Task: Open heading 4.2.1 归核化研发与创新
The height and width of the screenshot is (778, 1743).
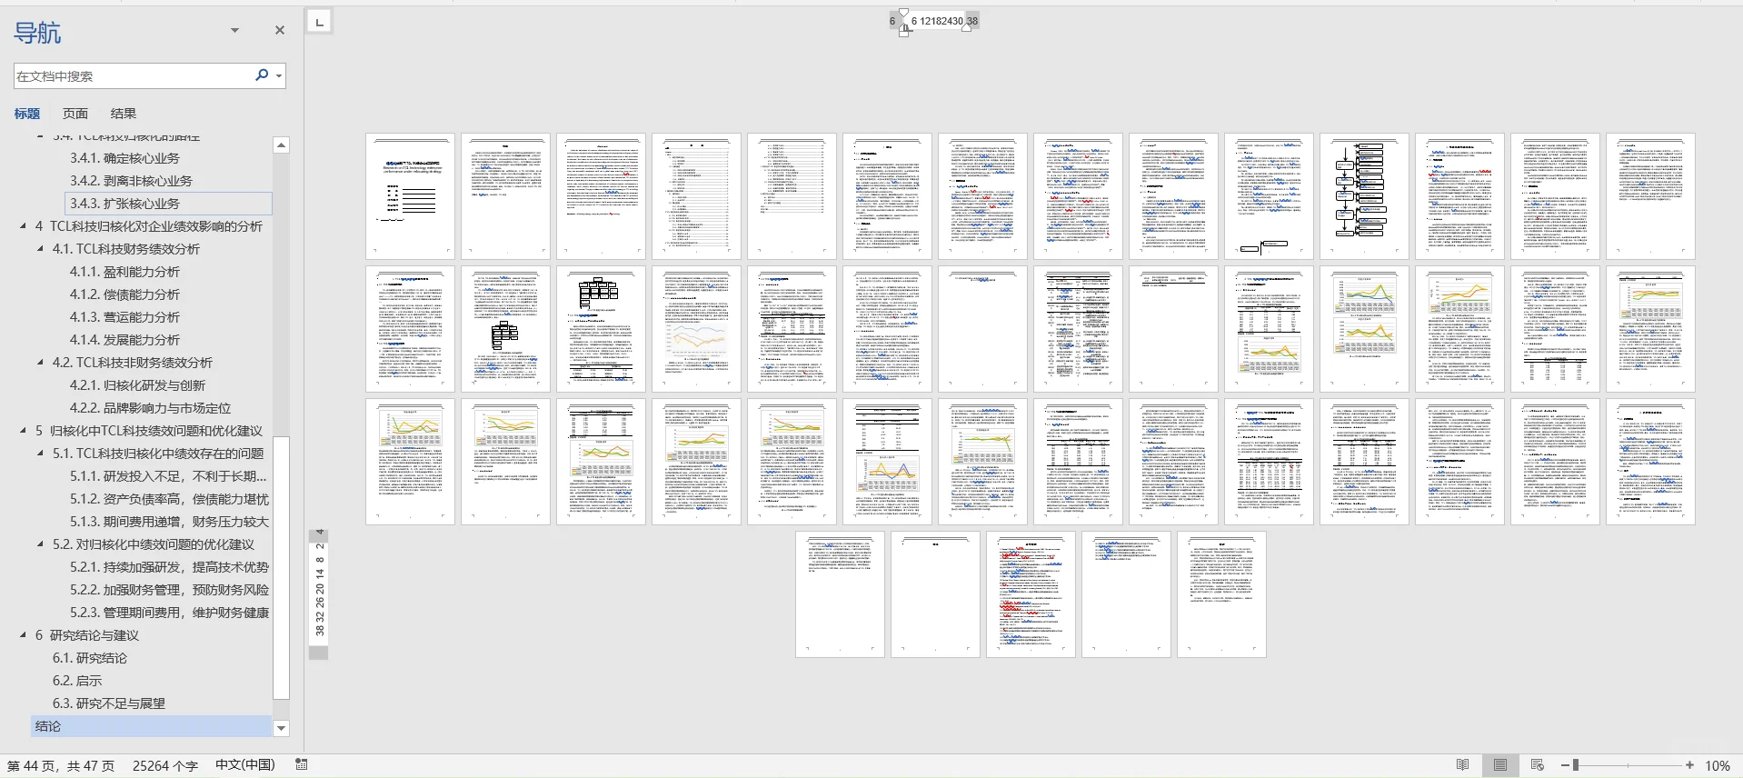Action: point(137,385)
